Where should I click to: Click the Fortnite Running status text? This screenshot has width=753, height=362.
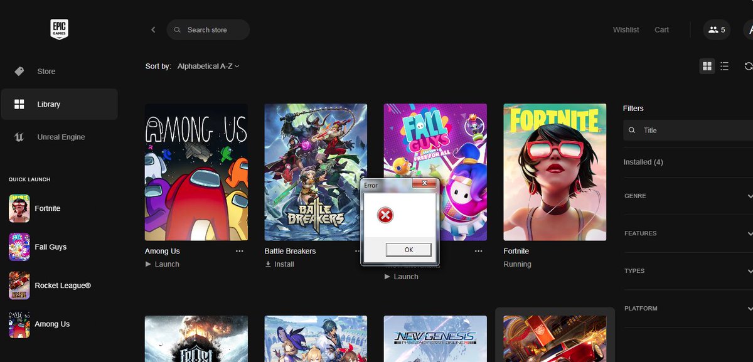[x=518, y=264]
